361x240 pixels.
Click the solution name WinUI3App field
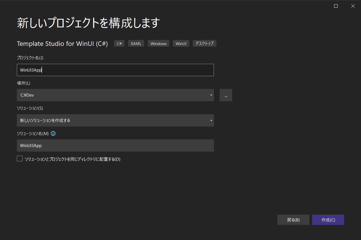pyautogui.click(x=115, y=146)
